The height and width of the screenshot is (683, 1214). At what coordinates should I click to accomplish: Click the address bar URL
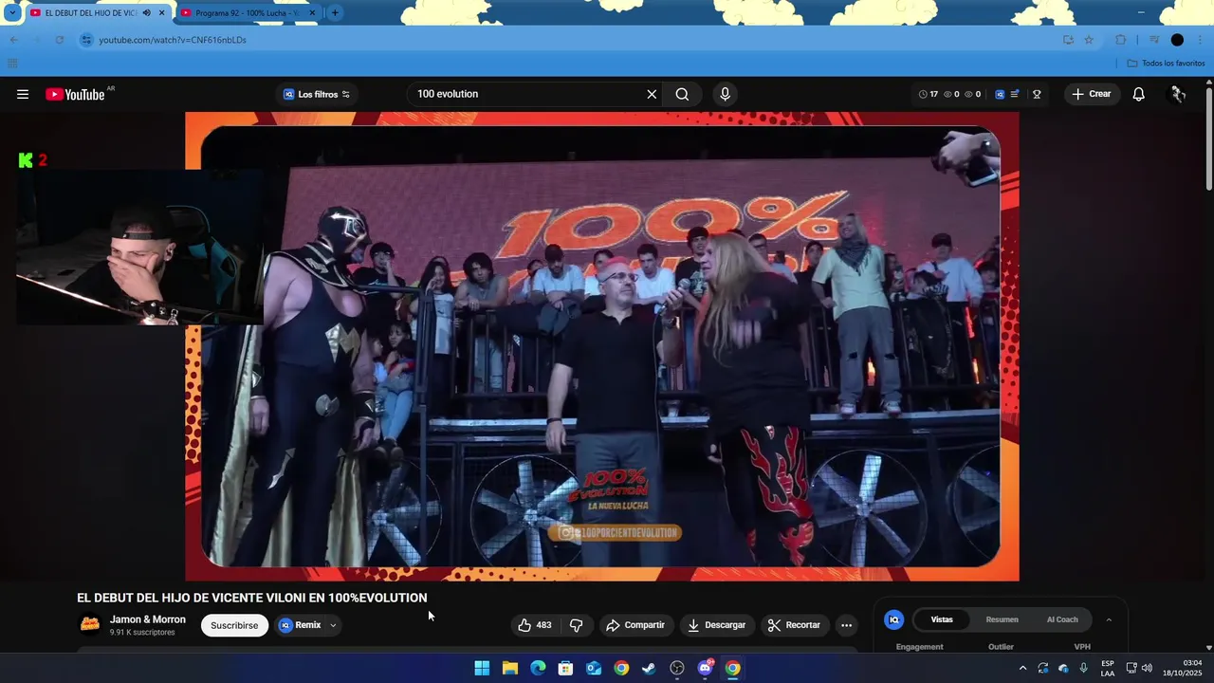(173, 40)
